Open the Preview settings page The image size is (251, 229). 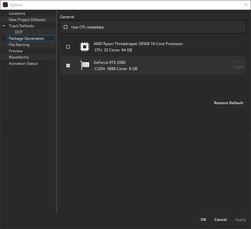coord(16,51)
